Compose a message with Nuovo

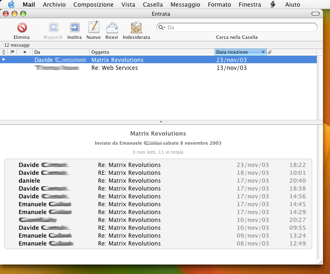tap(93, 27)
